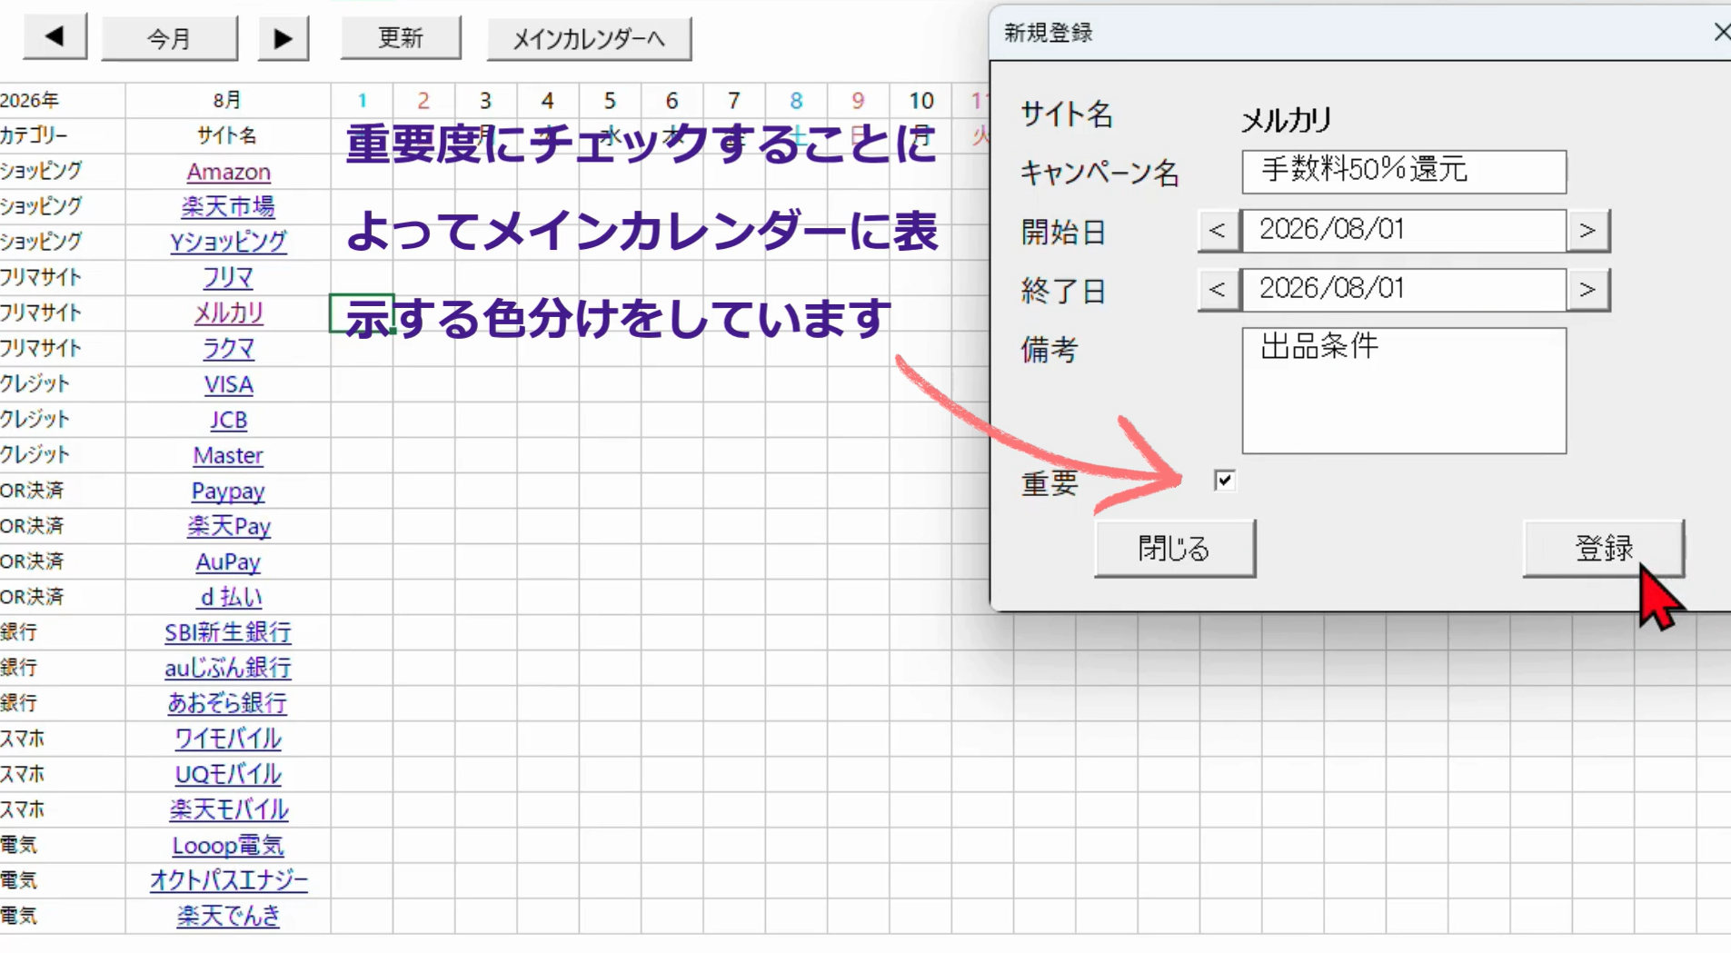This screenshot has height=953, width=1731.
Task: Increase the 終了日 end date
Action: coord(1587,290)
